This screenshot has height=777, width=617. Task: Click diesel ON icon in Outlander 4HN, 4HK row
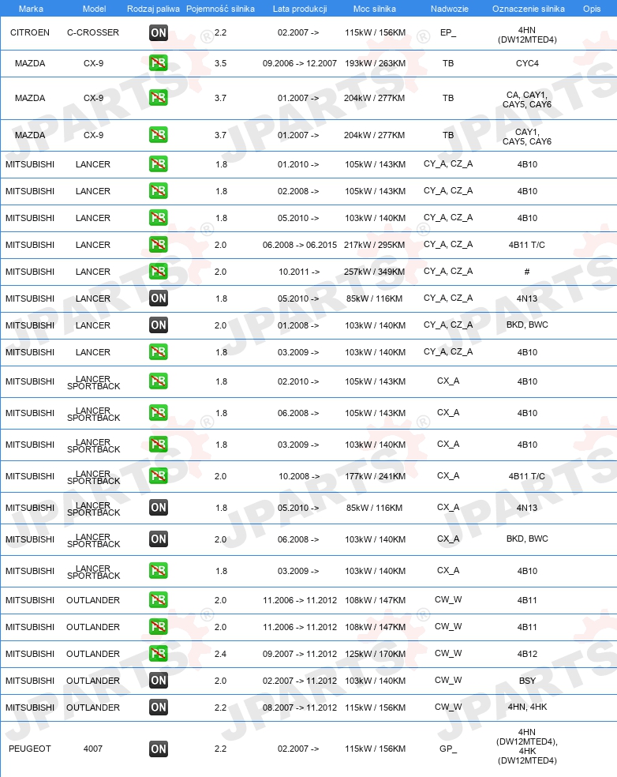pos(159,708)
